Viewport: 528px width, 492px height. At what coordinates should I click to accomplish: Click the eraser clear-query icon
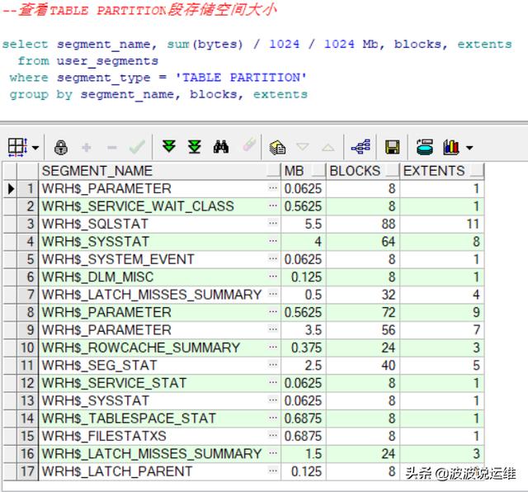(x=249, y=145)
